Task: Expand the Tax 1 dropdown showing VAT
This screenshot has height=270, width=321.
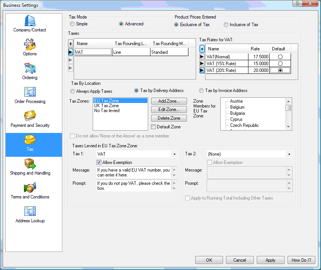Action: (x=174, y=154)
